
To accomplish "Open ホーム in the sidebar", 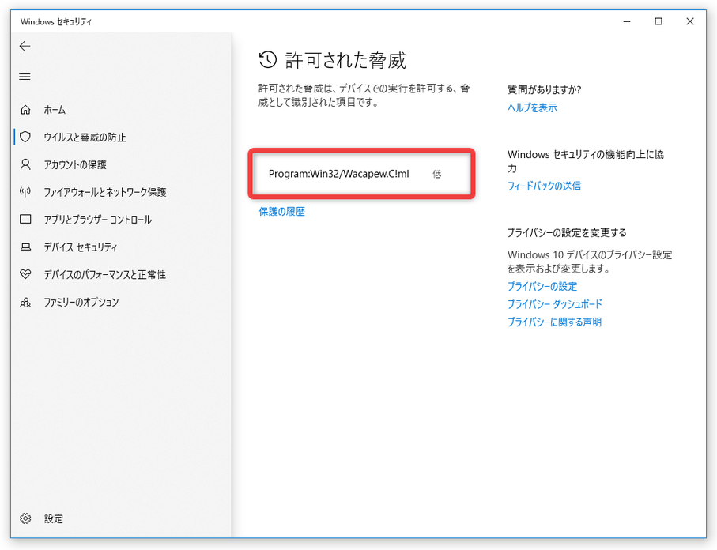I will pos(55,110).
